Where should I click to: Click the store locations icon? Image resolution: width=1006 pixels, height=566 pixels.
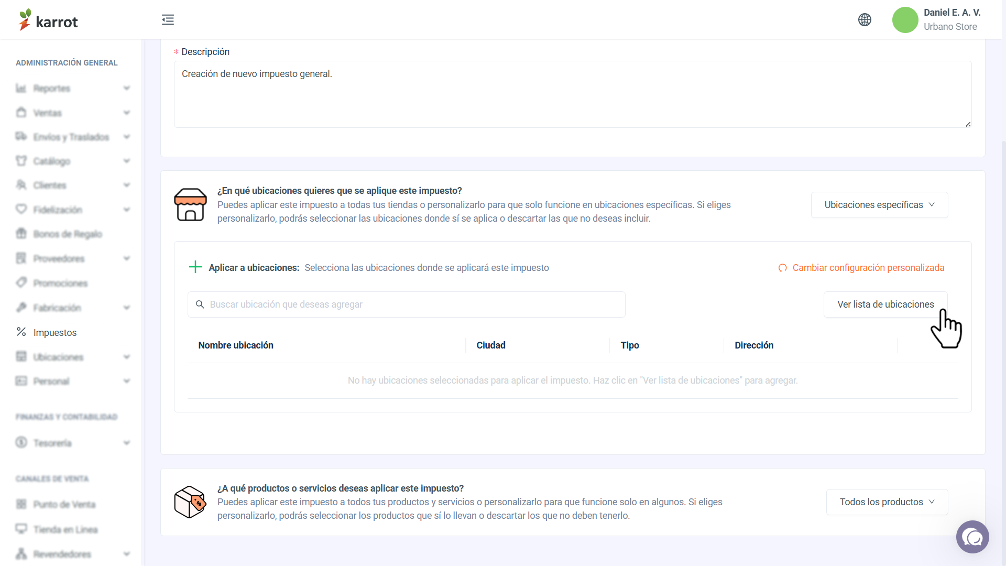click(x=190, y=204)
